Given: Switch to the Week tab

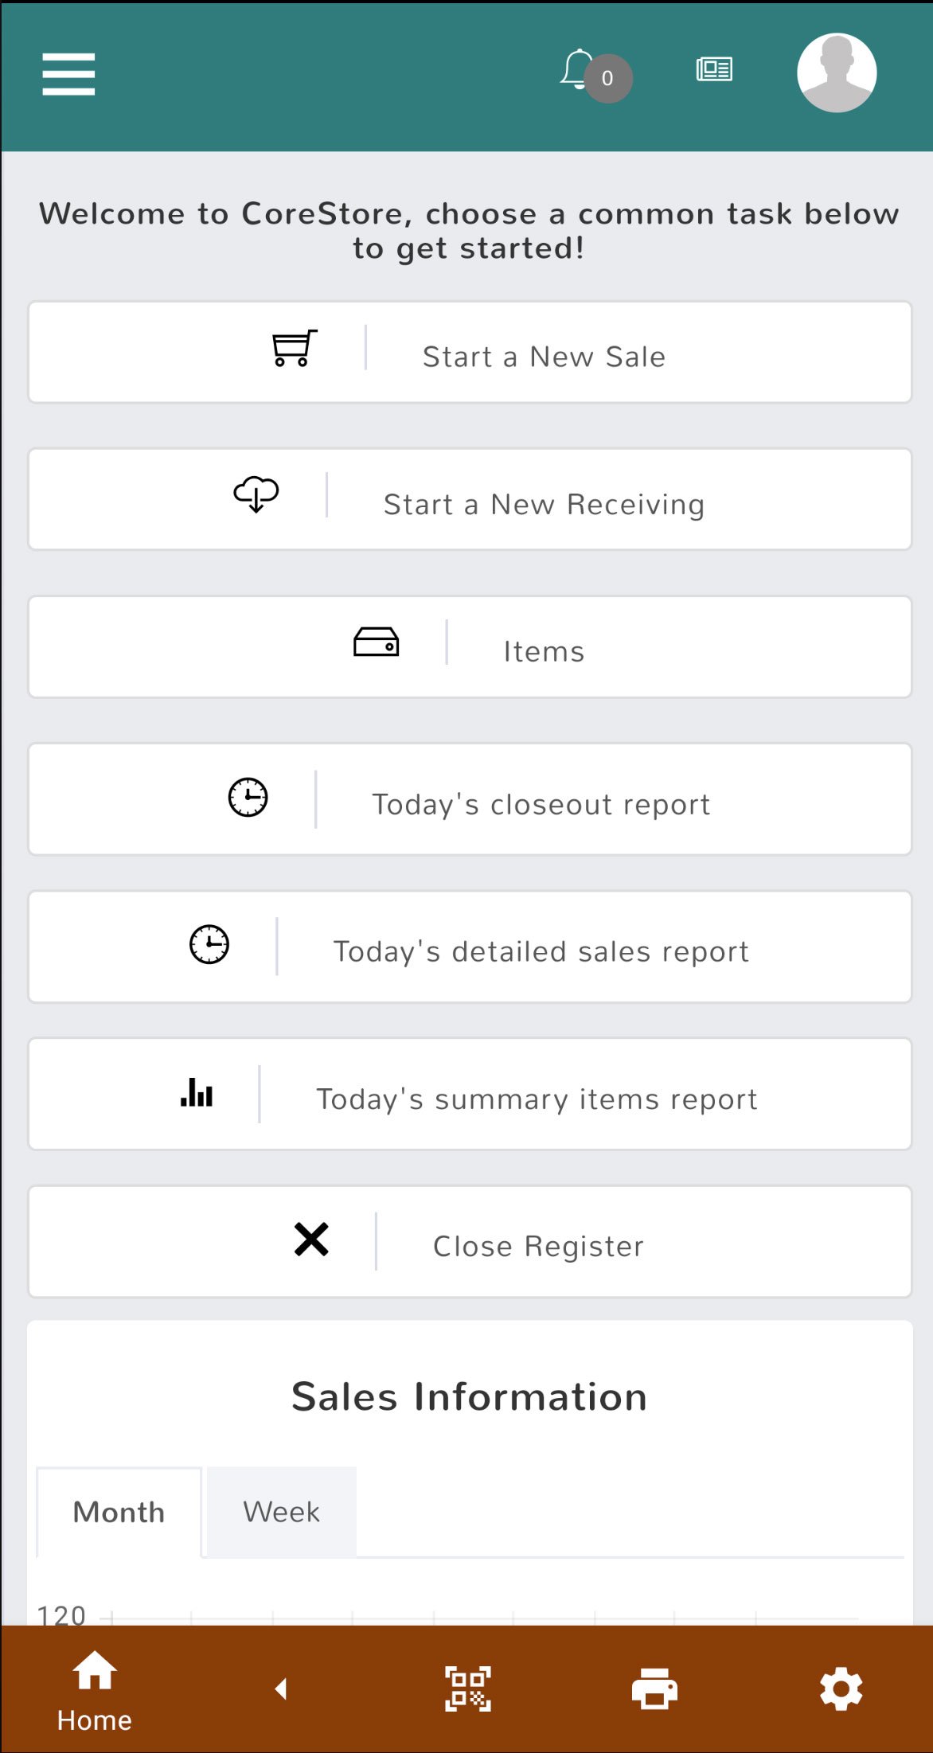Looking at the screenshot, I should 281,1512.
